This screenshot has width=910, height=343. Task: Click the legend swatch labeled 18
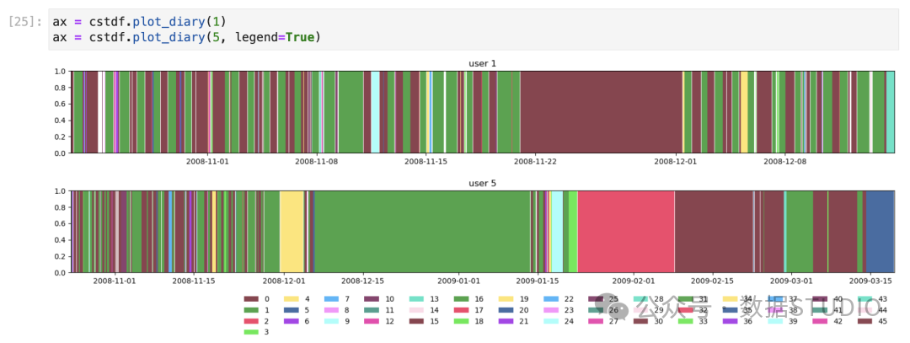click(461, 321)
